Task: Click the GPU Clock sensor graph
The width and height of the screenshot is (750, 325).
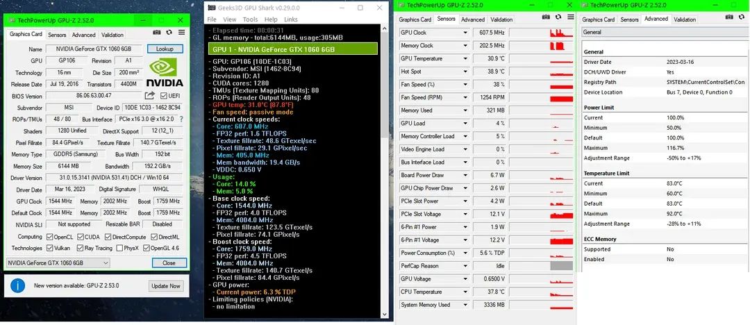Action: (x=542, y=33)
